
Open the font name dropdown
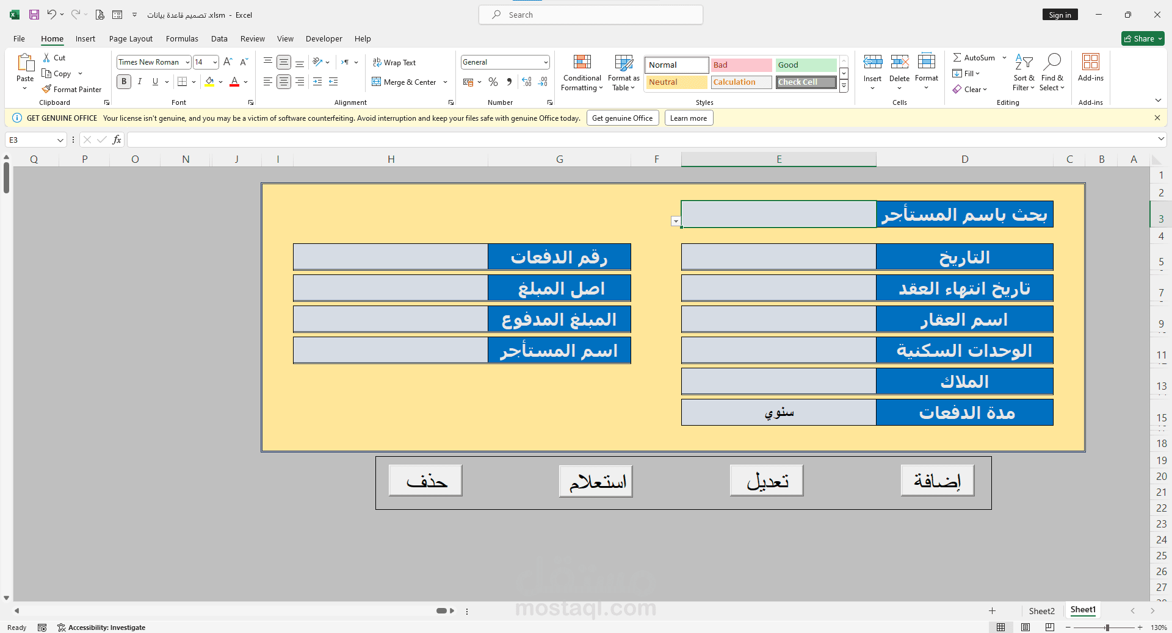coord(187,62)
